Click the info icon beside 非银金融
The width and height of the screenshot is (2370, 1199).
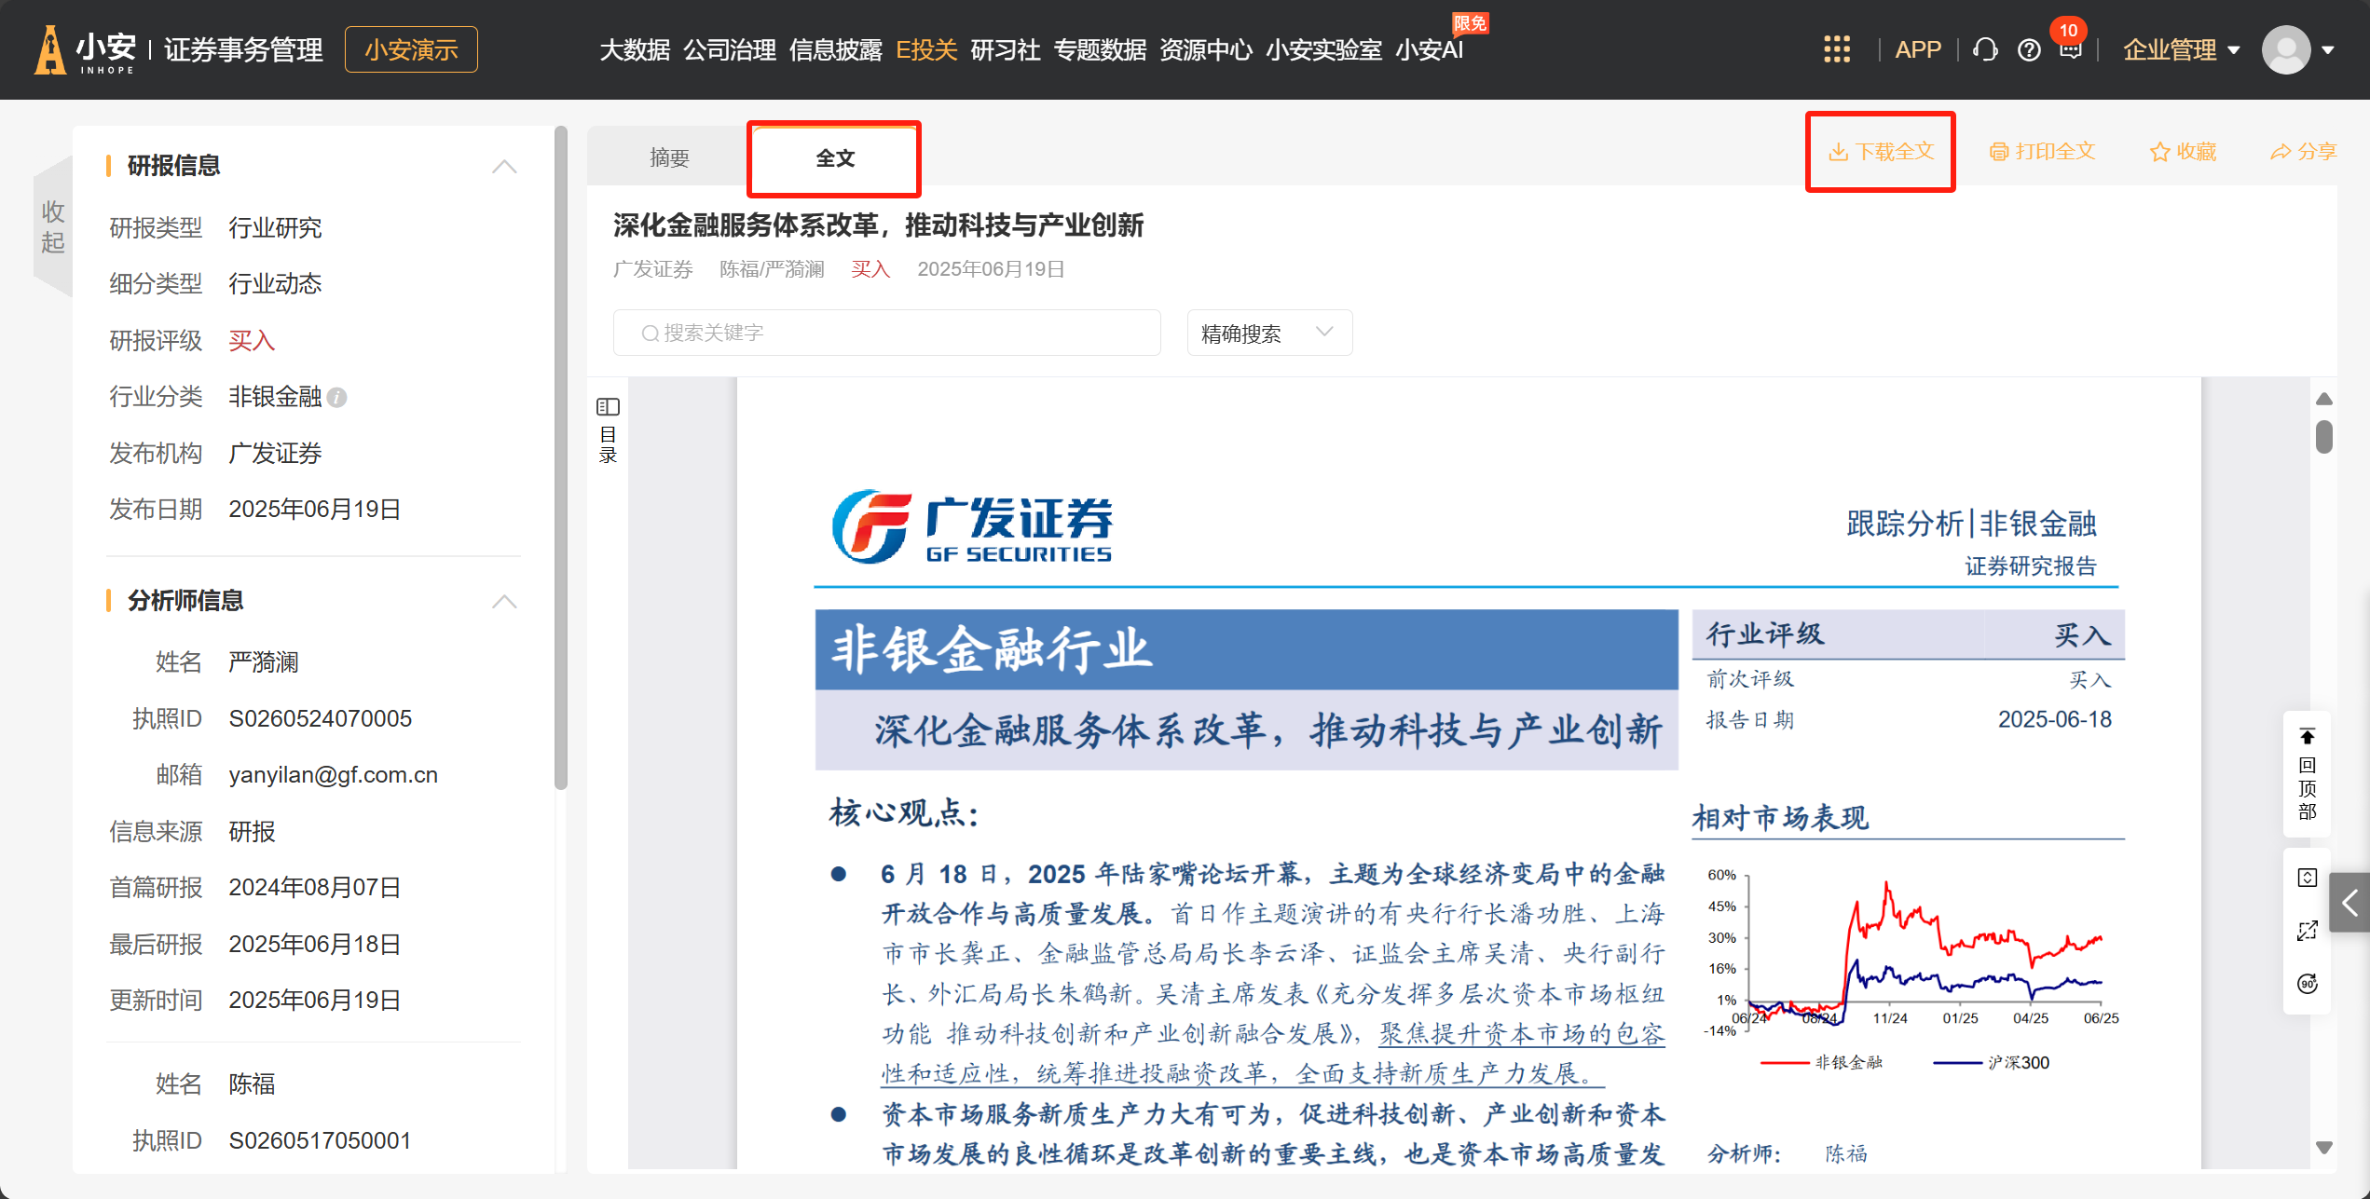click(x=337, y=398)
